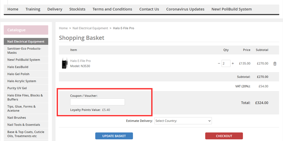
Task: Open the Halo E-File Pro product link
Action: (x=80, y=61)
